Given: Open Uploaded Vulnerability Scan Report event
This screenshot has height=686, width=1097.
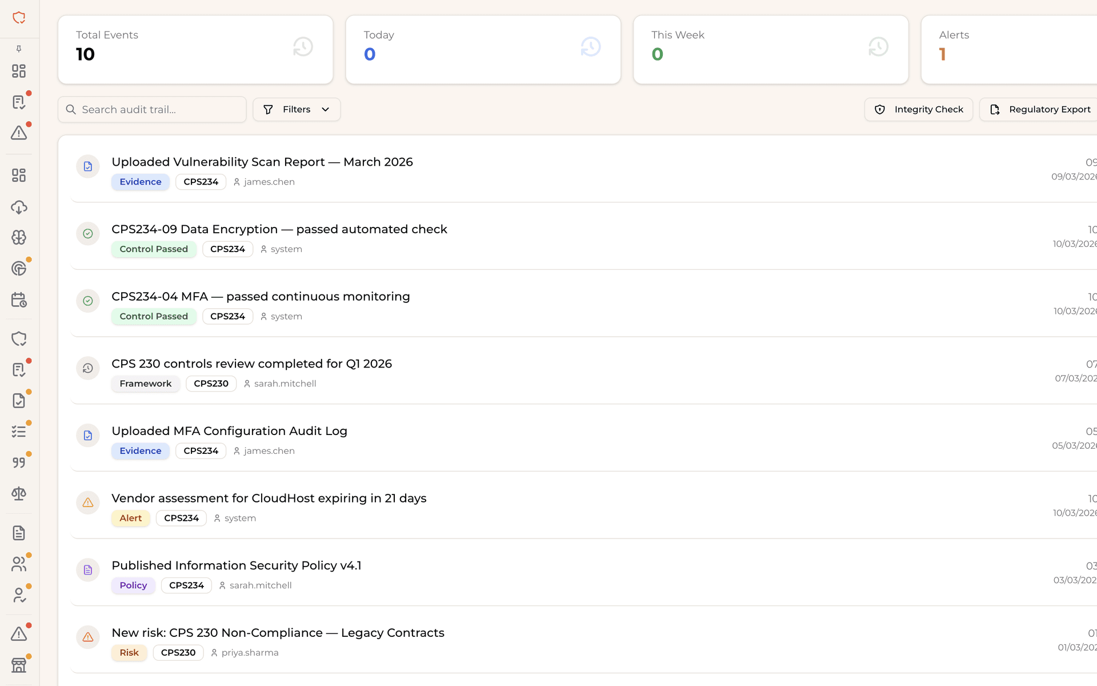Looking at the screenshot, I should click(x=584, y=169).
